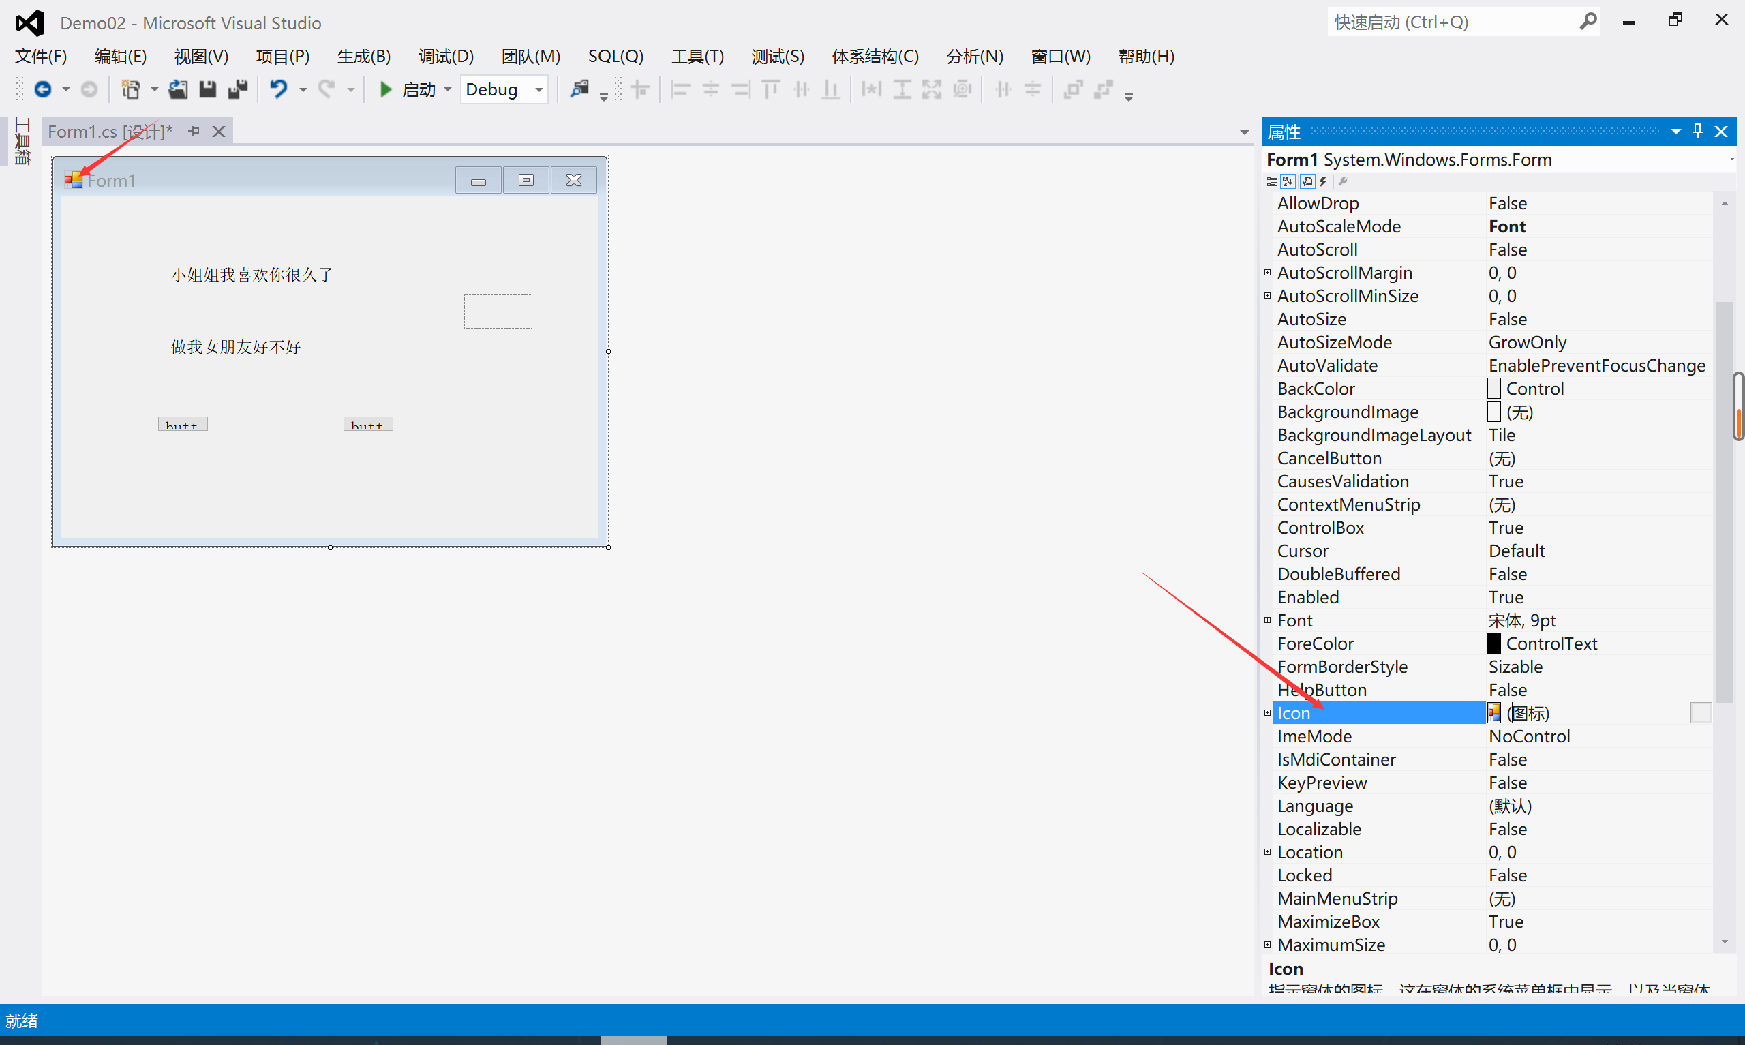Expand the MaximumSize property node

click(1268, 944)
